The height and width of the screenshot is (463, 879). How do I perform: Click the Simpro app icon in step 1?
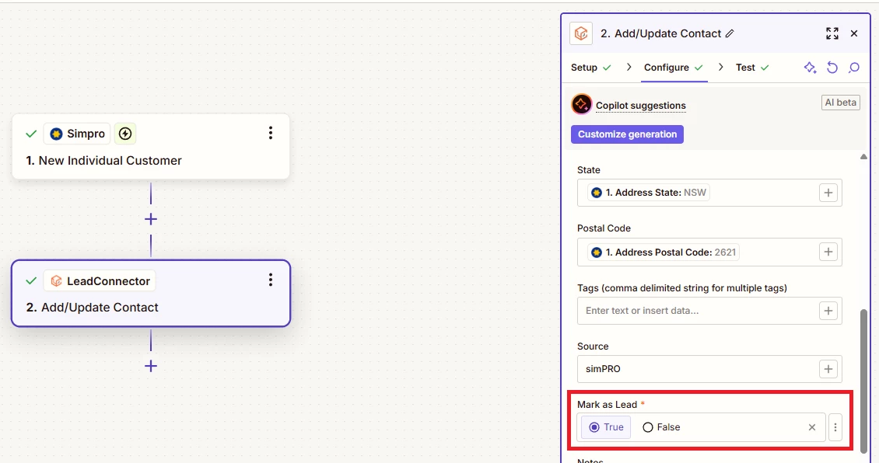click(56, 134)
